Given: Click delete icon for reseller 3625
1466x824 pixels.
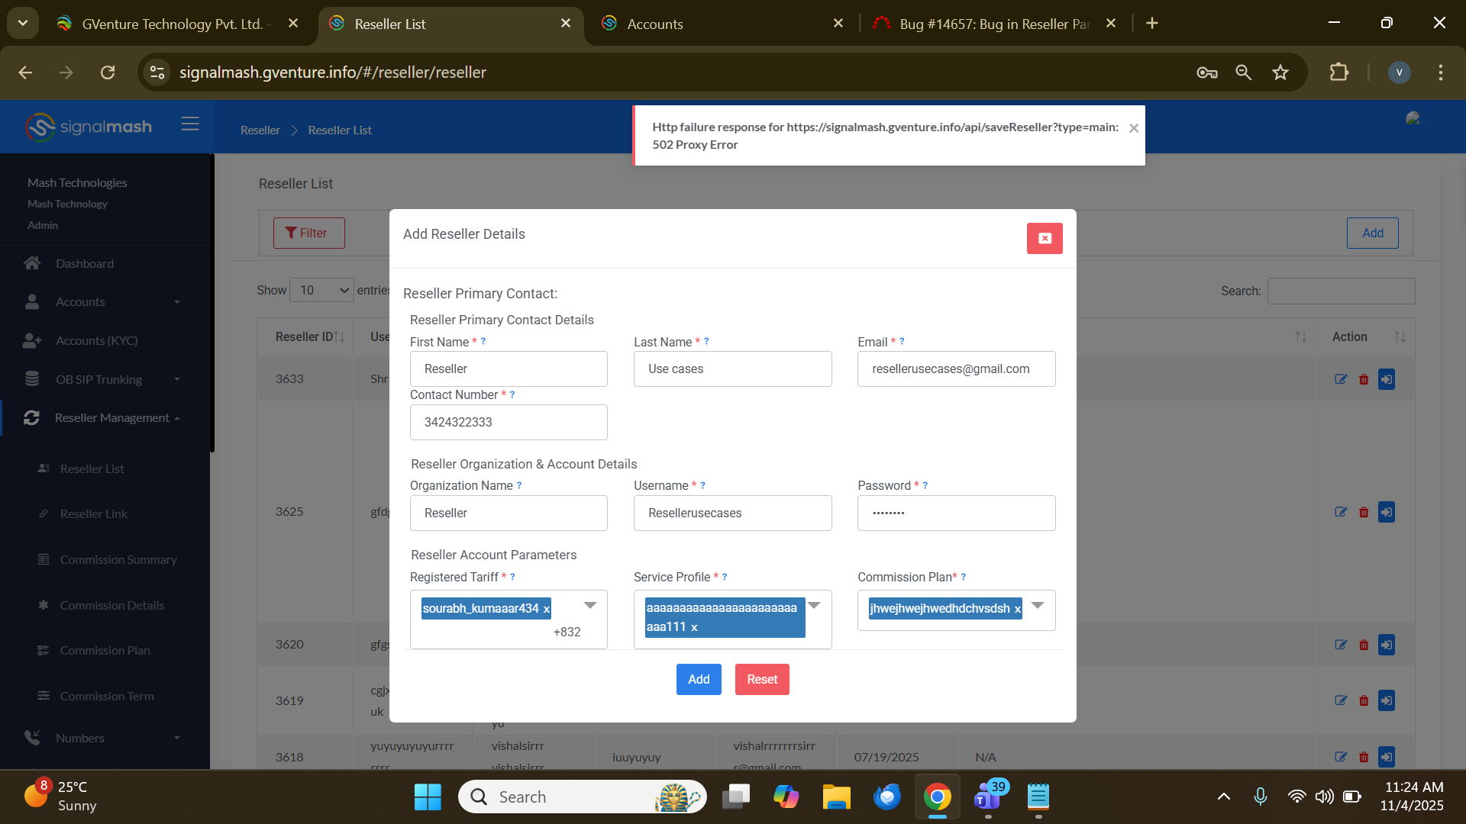Looking at the screenshot, I should (x=1364, y=512).
